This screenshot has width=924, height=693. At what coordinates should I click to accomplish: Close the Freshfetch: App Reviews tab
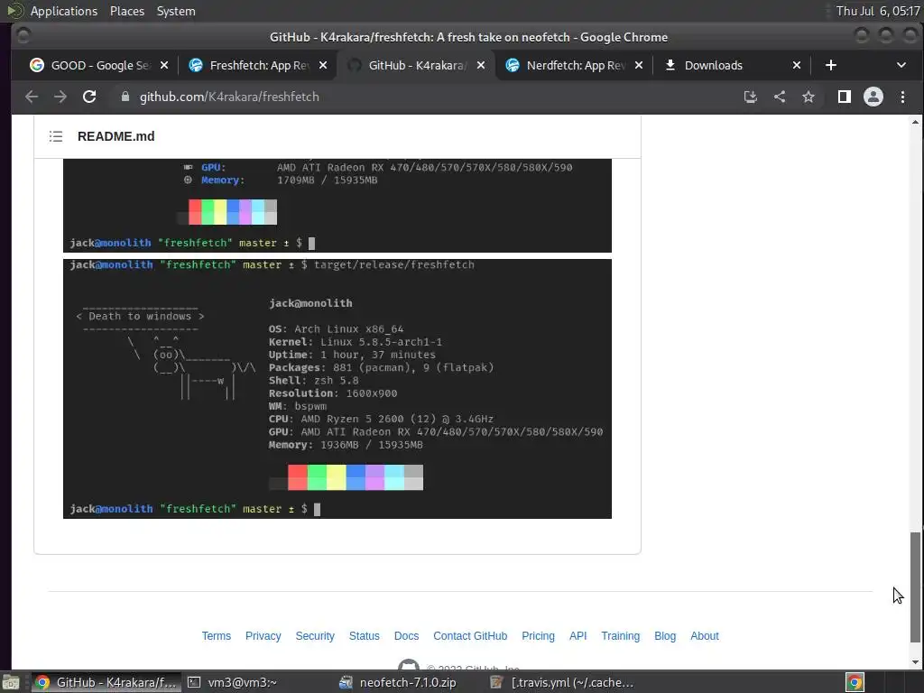point(323,65)
